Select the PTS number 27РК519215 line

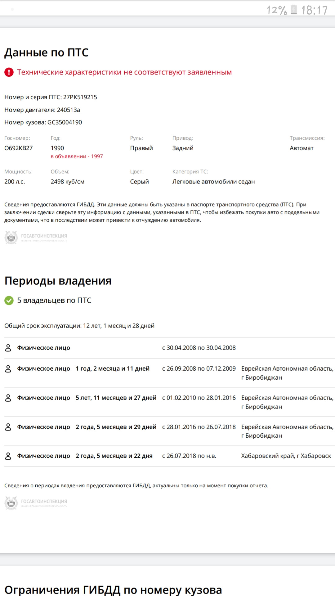51,97
